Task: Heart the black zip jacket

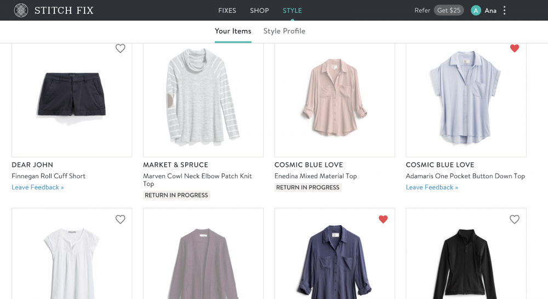Action: coord(514,219)
